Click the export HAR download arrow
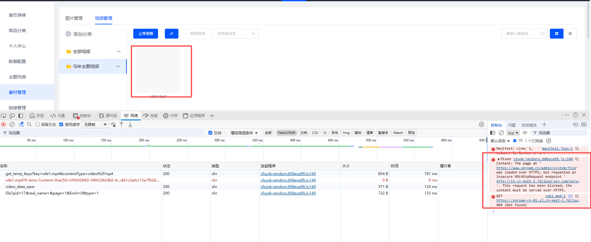 [x=130, y=124]
